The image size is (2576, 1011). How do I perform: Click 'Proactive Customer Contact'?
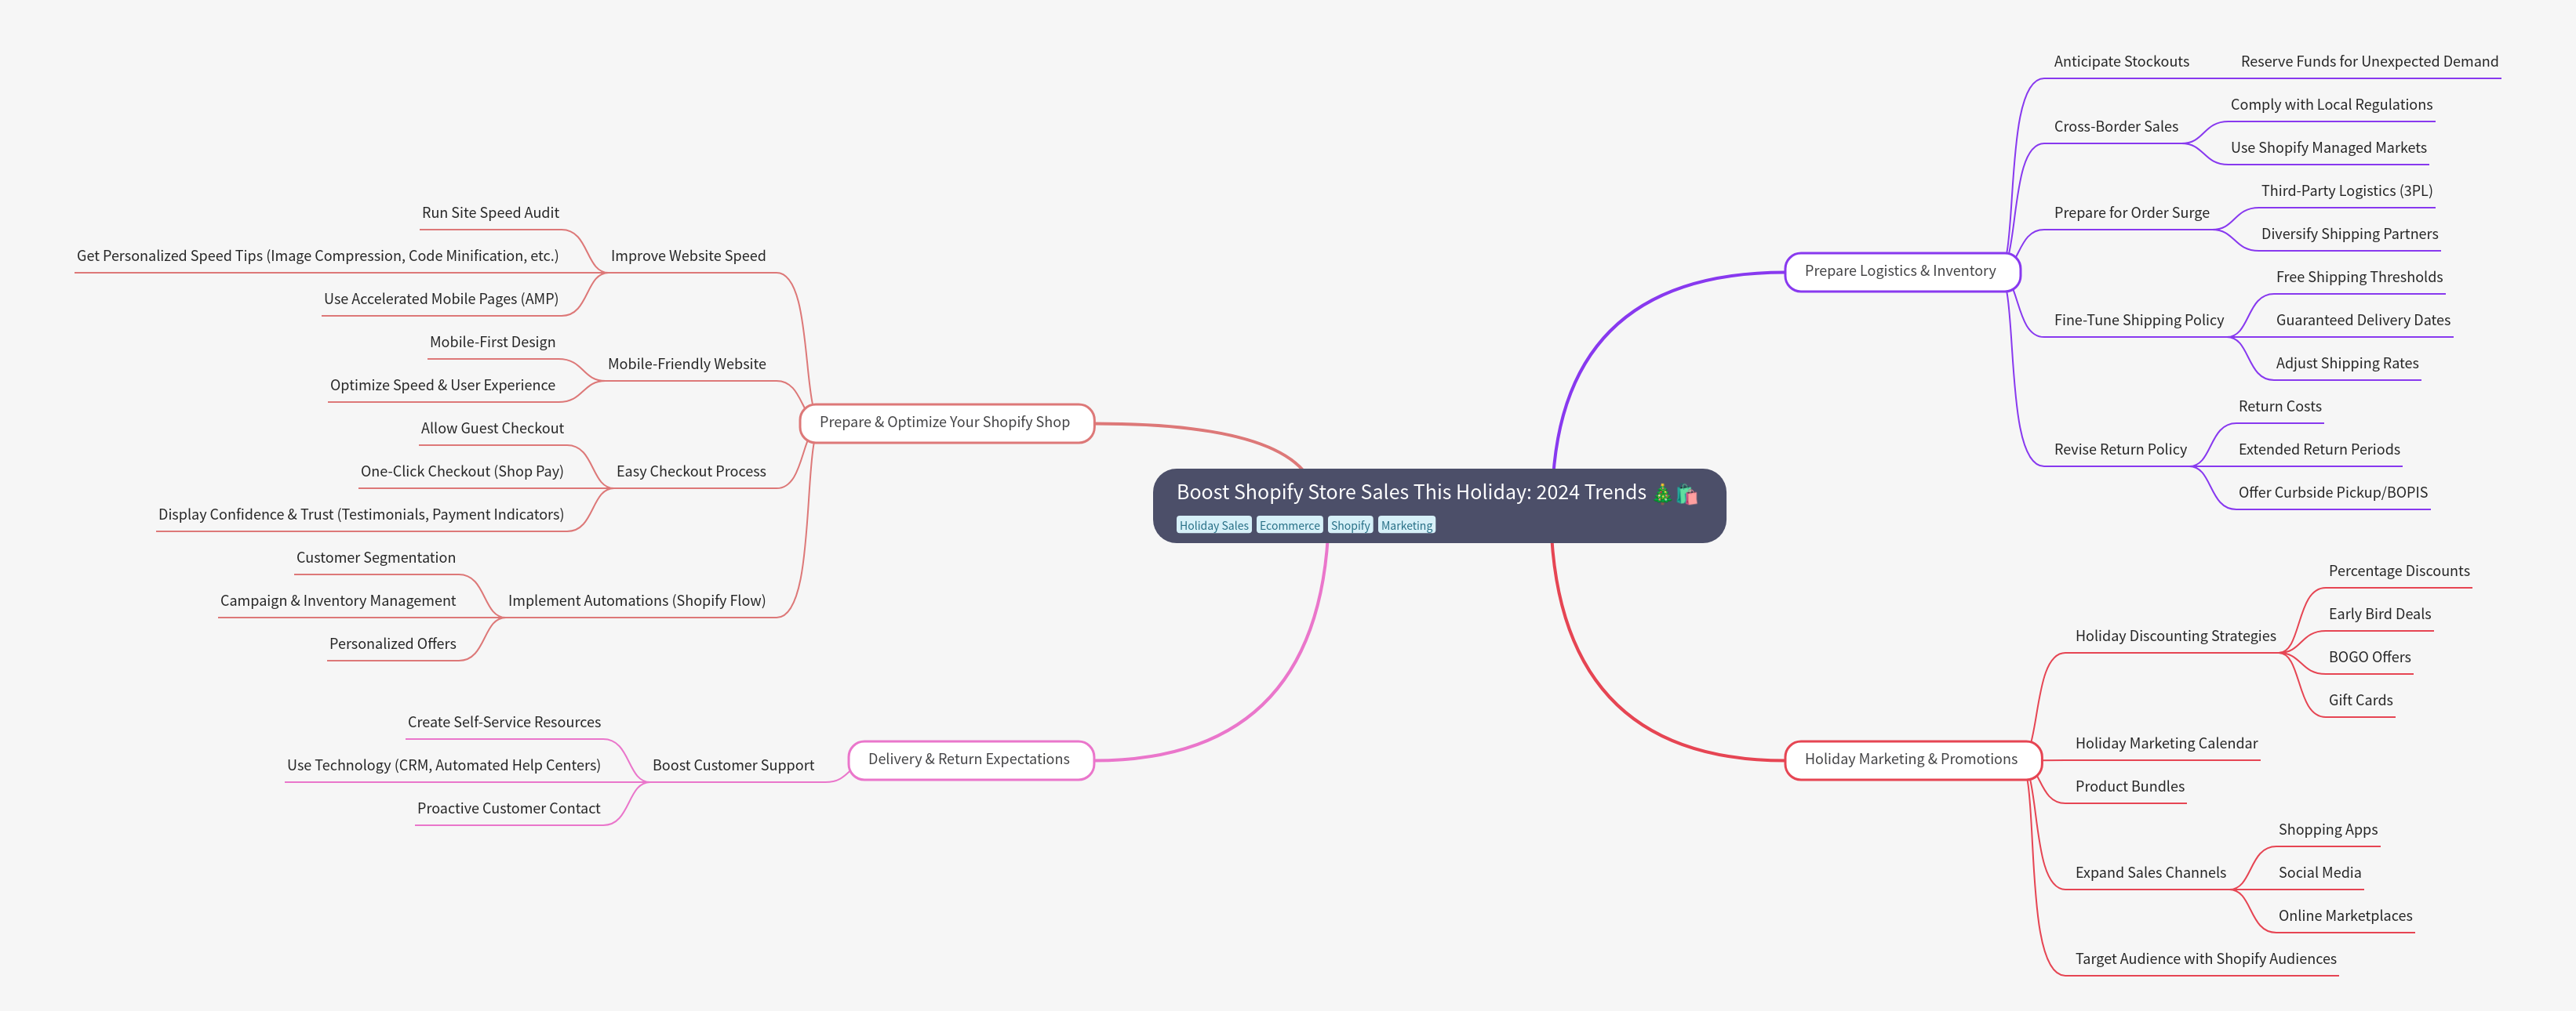(x=509, y=808)
